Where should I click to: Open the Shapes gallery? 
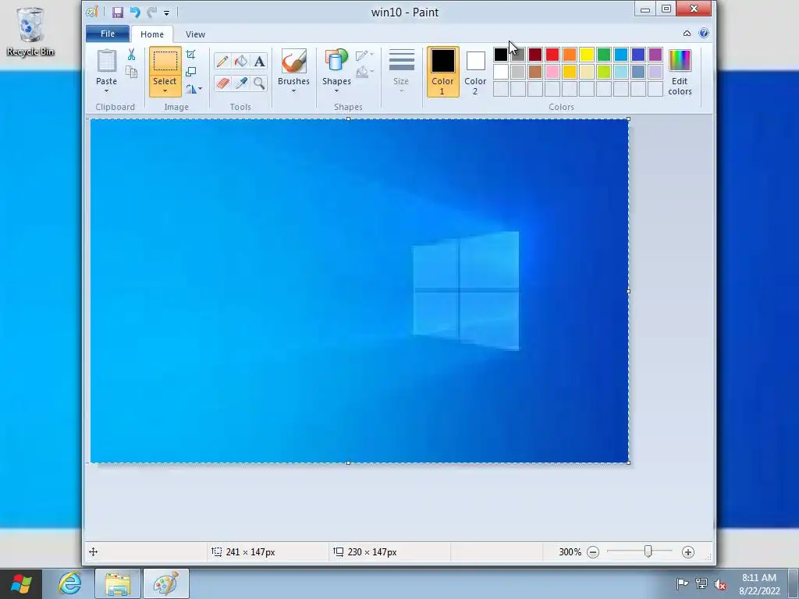point(336,71)
